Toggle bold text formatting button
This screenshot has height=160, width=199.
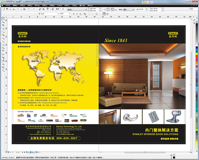(x=74, y=14)
